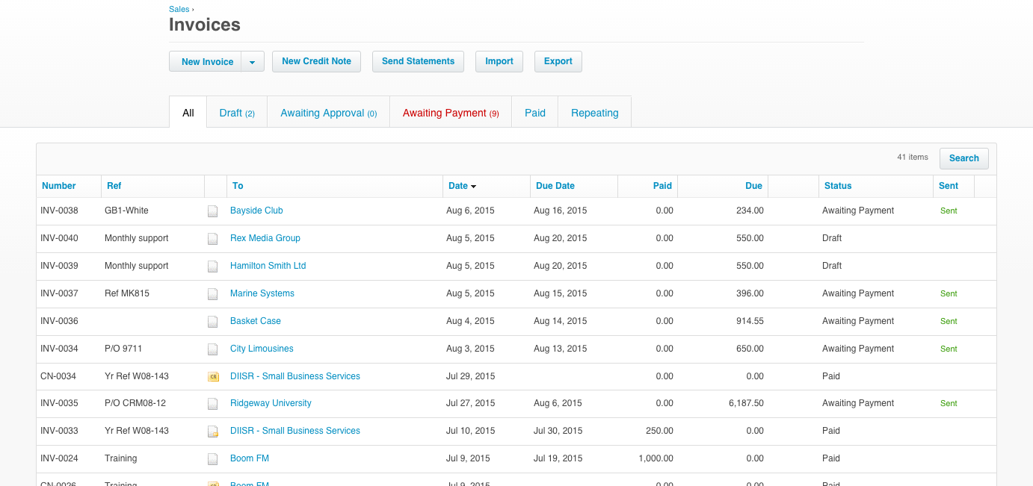Select the INV-0036 invoice number
Viewport: 1033px width, 486px height.
59,321
